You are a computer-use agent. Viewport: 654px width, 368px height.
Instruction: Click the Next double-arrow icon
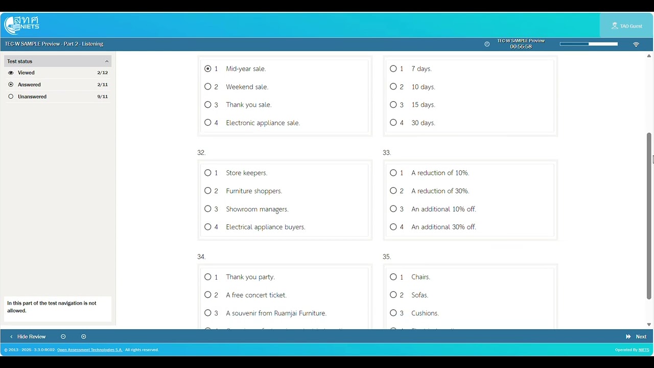(628, 337)
